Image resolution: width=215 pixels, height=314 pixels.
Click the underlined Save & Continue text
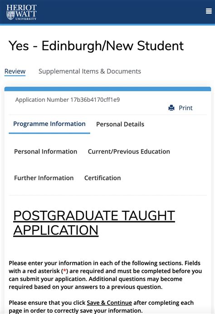click(109, 303)
